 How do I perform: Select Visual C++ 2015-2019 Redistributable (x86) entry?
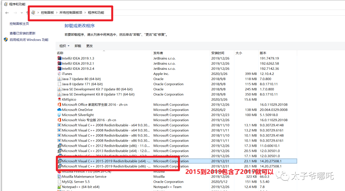(106, 166)
